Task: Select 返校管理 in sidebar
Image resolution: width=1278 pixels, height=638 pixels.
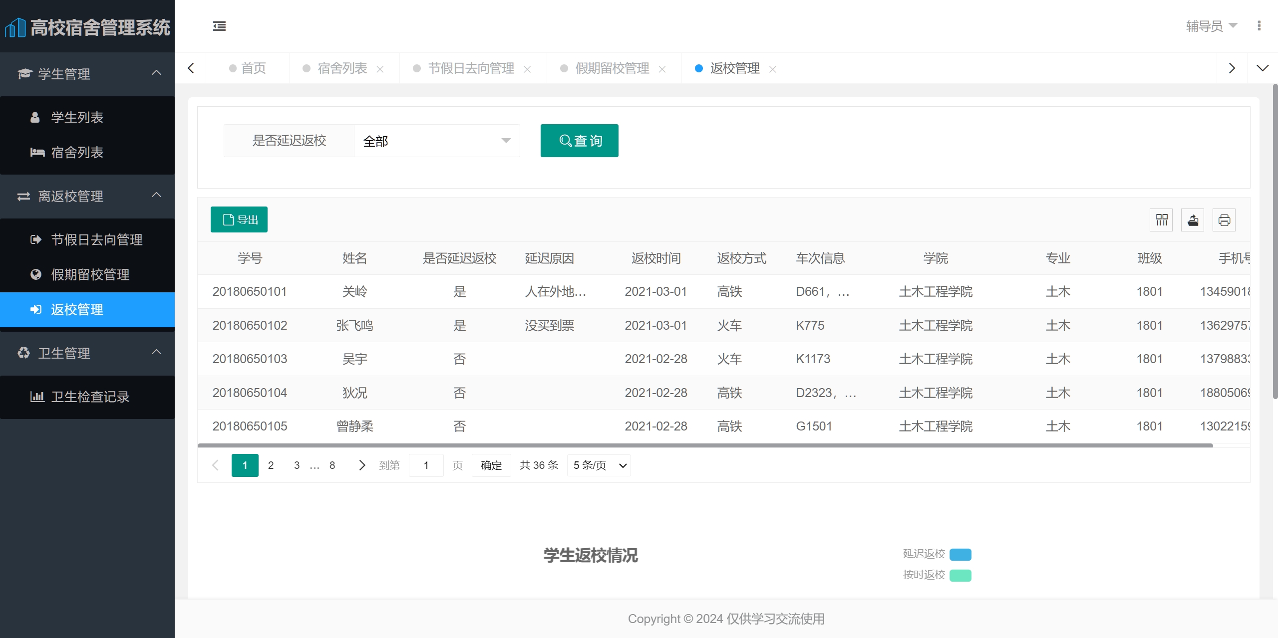Action: [x=87, y=309]
